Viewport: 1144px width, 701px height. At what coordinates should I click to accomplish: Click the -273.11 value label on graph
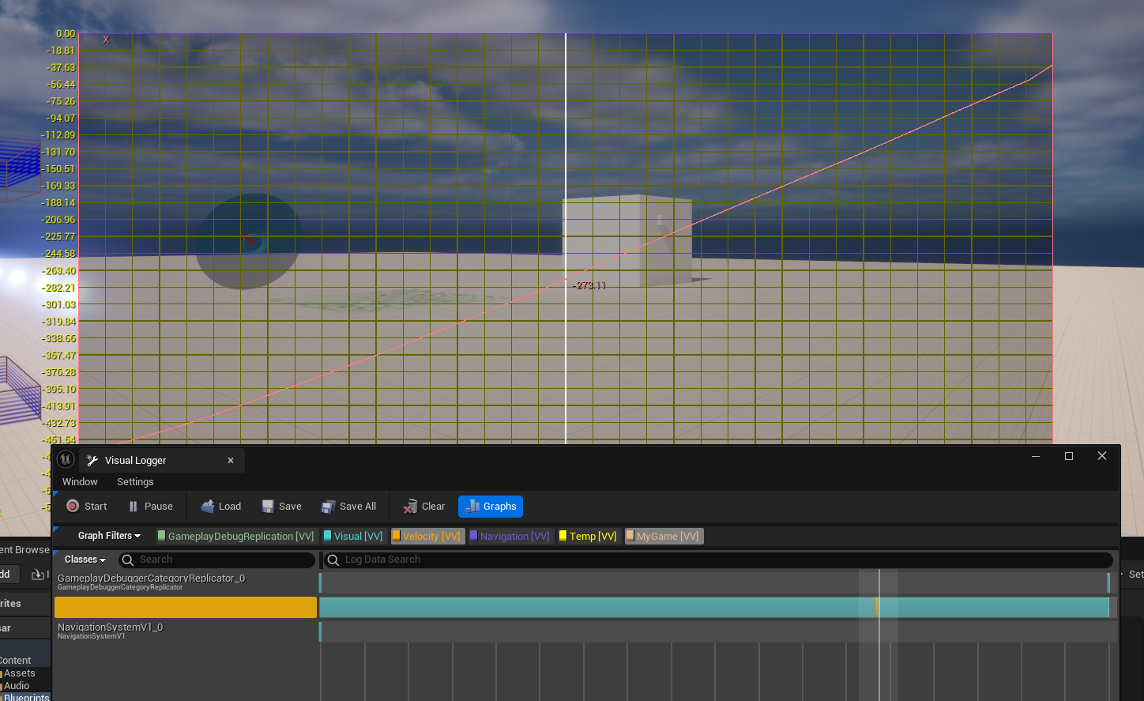coord(590,285)
